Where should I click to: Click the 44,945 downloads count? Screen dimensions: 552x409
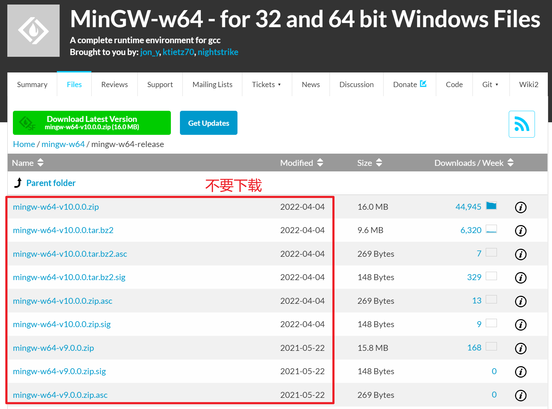tap(468, 207)
